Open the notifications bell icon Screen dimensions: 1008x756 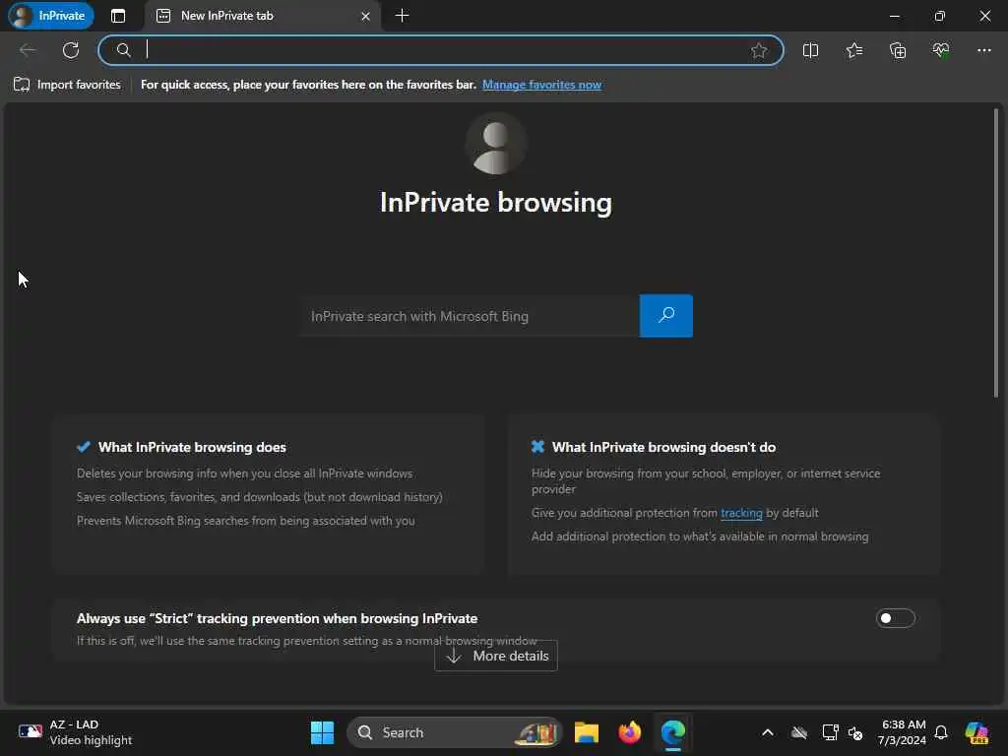click(941, 732)
